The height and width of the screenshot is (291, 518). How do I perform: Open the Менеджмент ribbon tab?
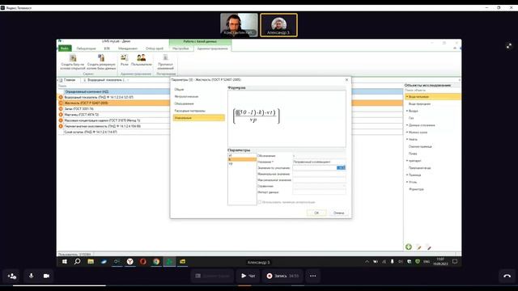128,48
